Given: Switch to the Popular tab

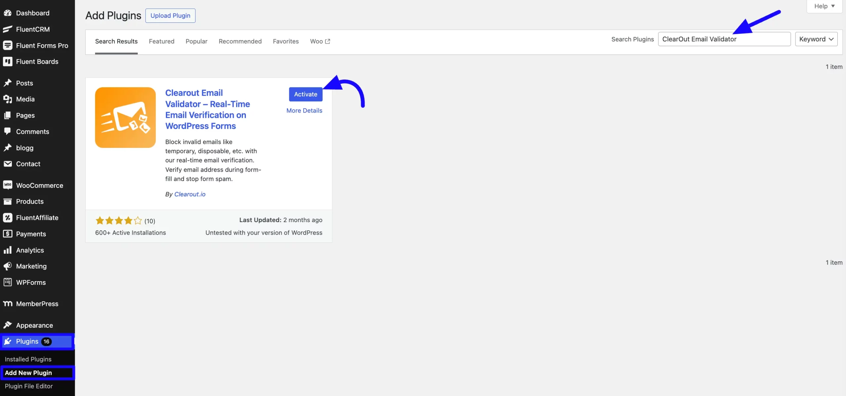Looking at the screenshot, I should tap(196, 42).
